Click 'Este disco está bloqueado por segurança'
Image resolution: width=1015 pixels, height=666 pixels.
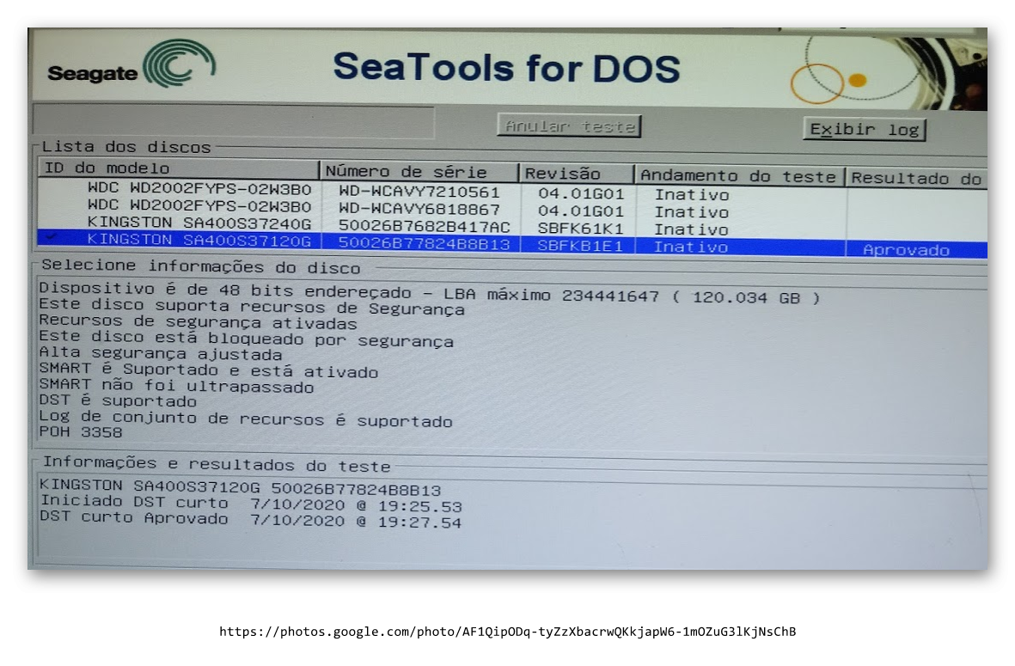point(246,339)
